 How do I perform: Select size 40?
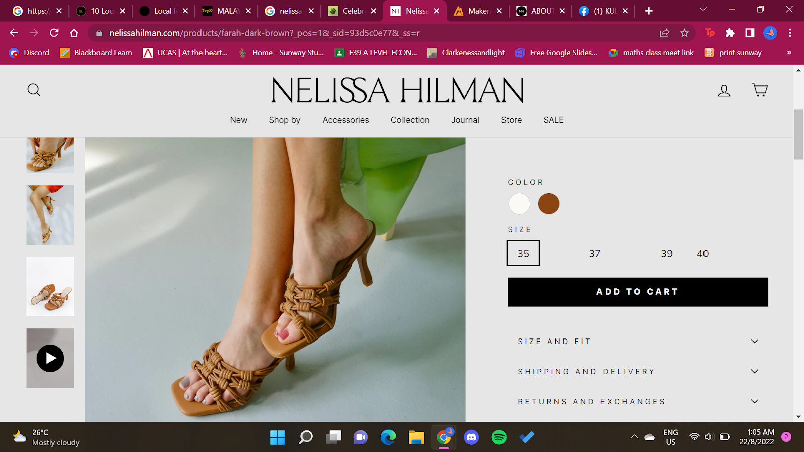pos(702,254)
